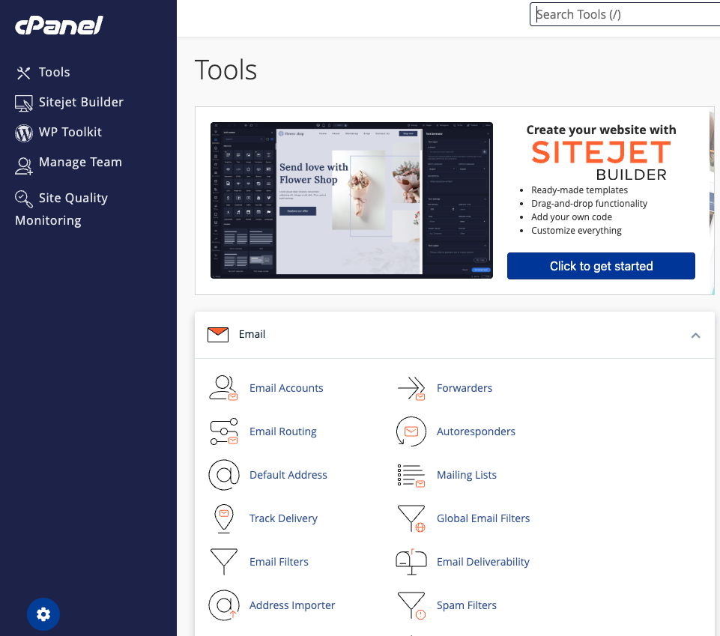The image size is (720, 636).
Task: Select the Spam Filters icon
Action: coord(411,605)
